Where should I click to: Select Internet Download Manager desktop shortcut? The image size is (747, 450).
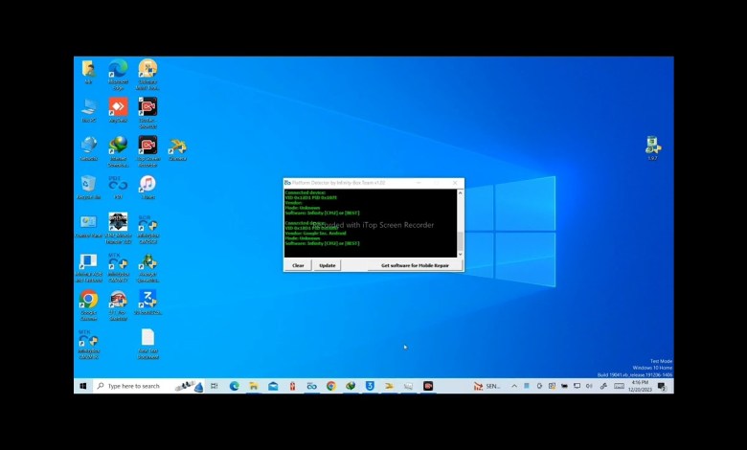click(118, 152)
